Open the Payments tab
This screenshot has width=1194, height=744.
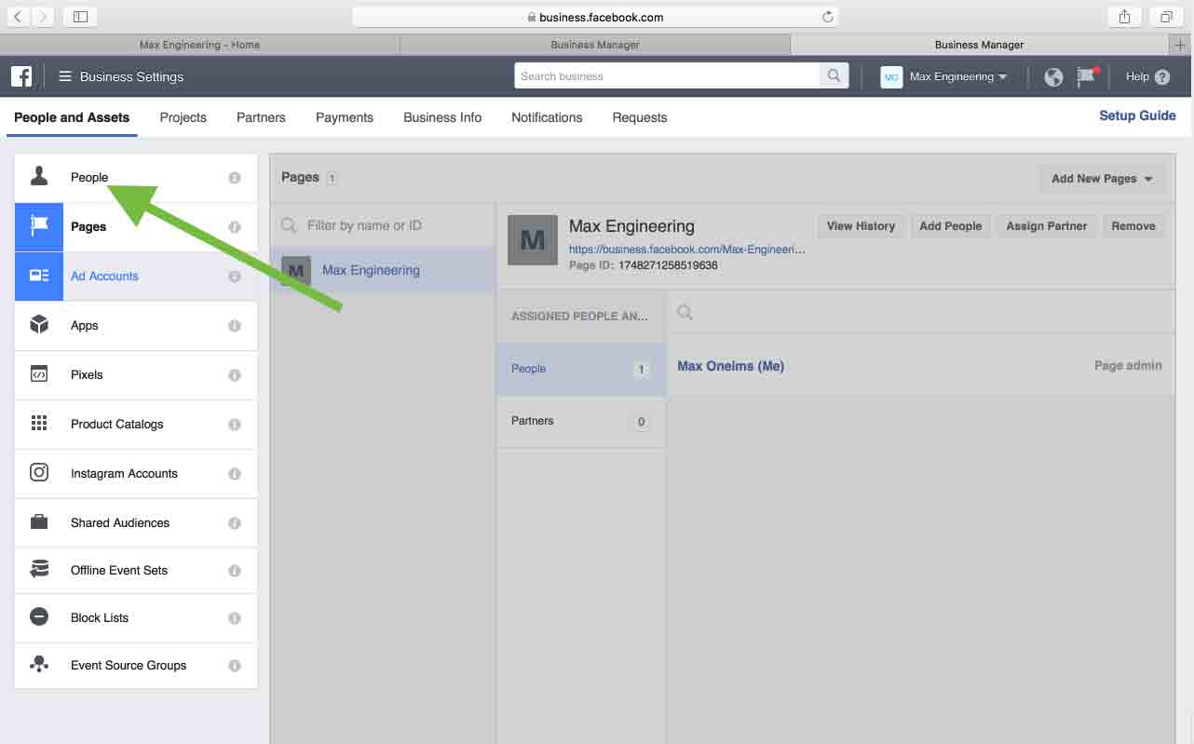click(345, 117)
